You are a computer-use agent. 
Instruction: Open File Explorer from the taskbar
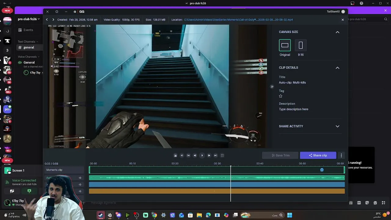pyautogui.click(x=199, y=215)
